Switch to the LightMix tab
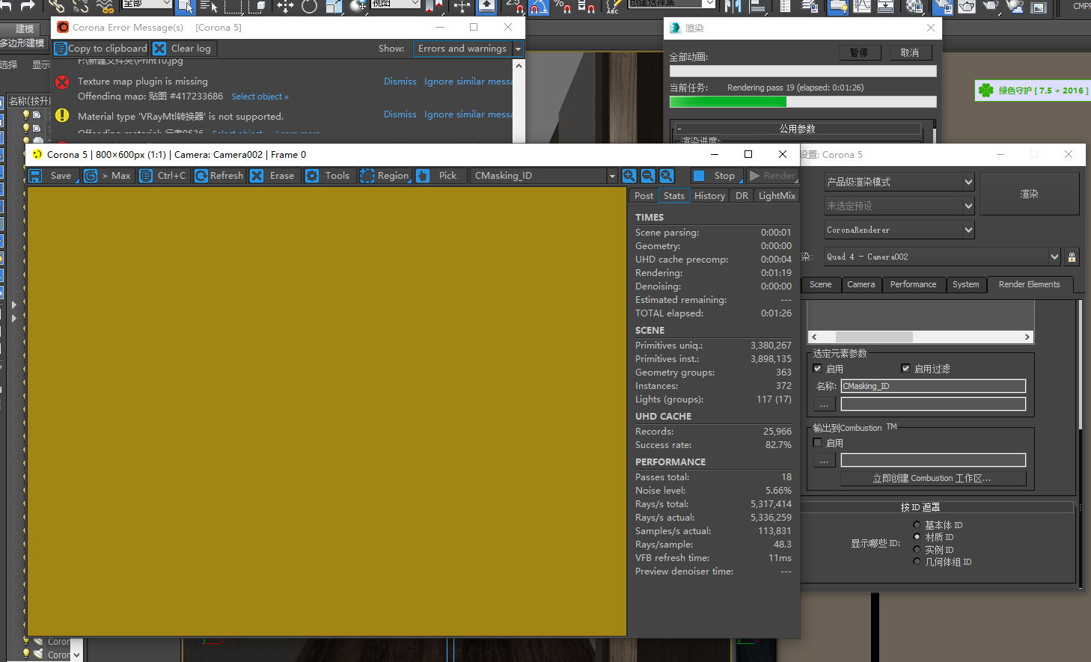Viewport: 1091px width, 662px height. click(x=777, y=196)
